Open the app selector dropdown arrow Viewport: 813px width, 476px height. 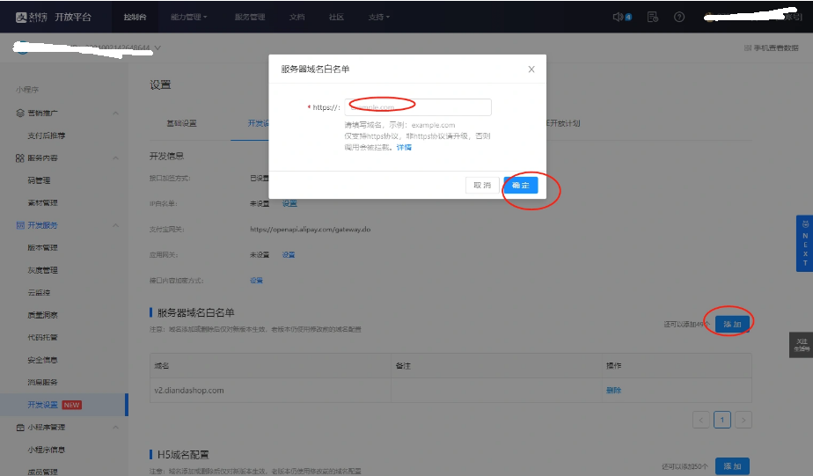pos(157,48)
